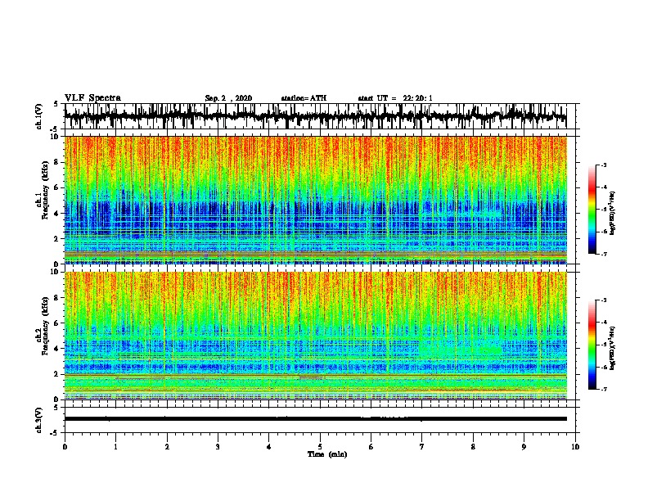Click time axis tick "5" below the plots
The width and height of the screenshot is (648, 501).
pyautogui.click(x=320, y=447)
